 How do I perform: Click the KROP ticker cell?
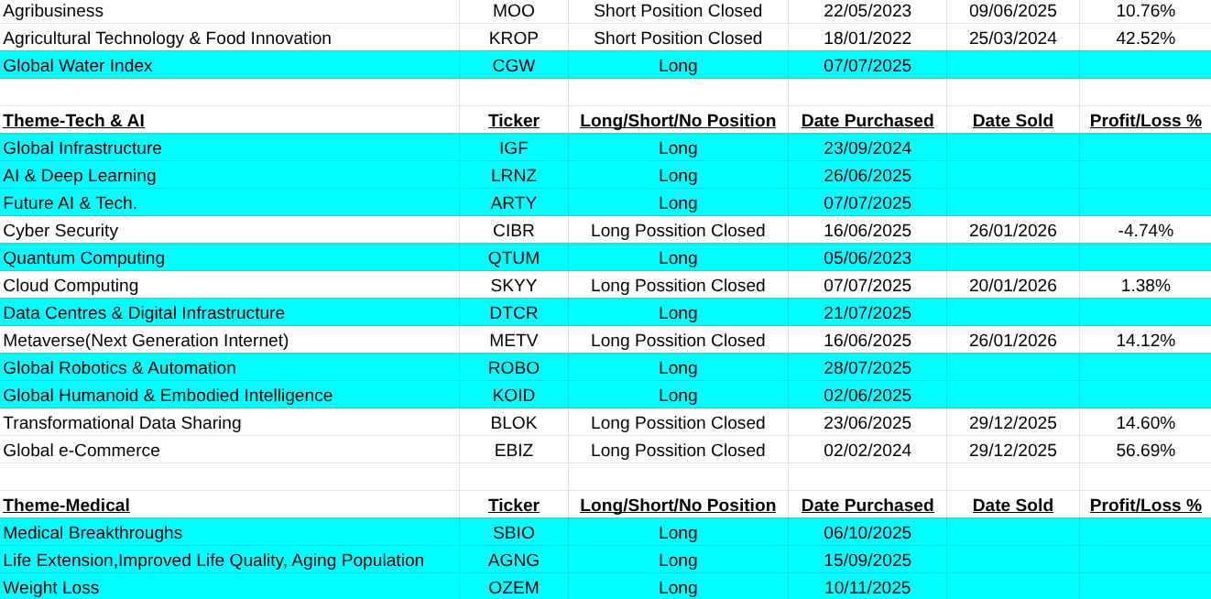point(513,38)
